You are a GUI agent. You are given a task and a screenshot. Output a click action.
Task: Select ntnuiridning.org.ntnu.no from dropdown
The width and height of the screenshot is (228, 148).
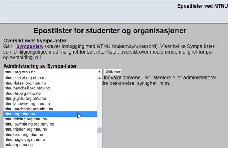coord(50,119)
